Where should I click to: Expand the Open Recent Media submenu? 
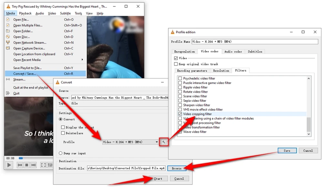tap(82, 60)
